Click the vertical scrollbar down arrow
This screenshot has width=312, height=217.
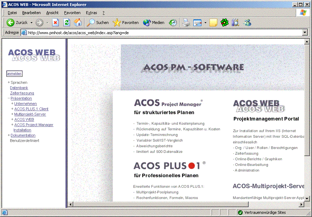(307, 198)
